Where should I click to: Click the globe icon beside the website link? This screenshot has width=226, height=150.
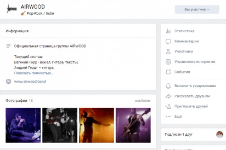(8, 81)
